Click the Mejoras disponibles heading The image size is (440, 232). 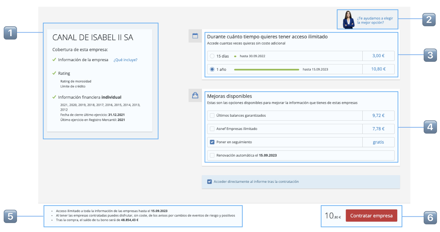(x=229, y=96)
